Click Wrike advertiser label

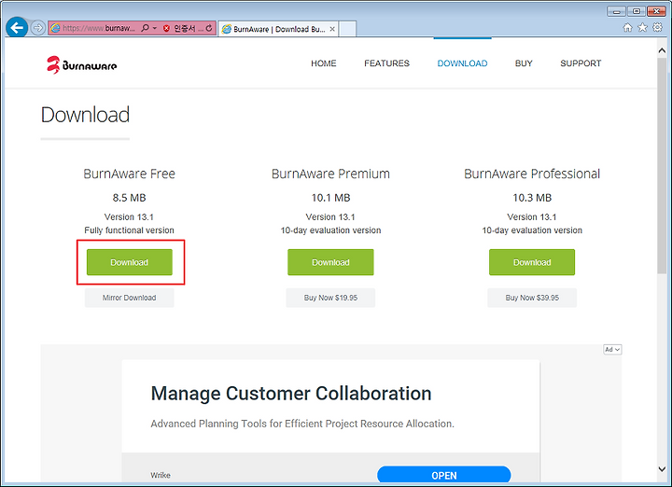point(161,475)
